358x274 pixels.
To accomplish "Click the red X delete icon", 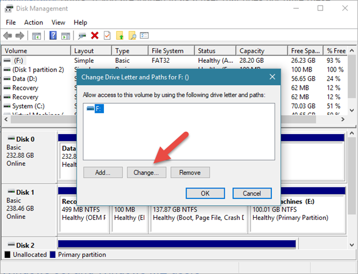I will pyautogui.click(x=94, y=35).
